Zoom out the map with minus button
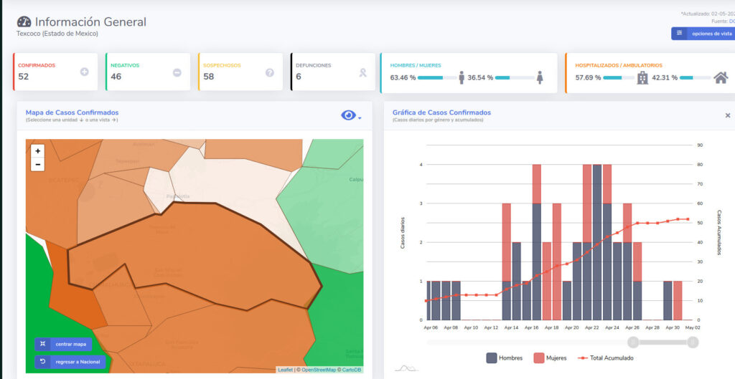The width and height of the screenshot is (735, 379). 38,165
